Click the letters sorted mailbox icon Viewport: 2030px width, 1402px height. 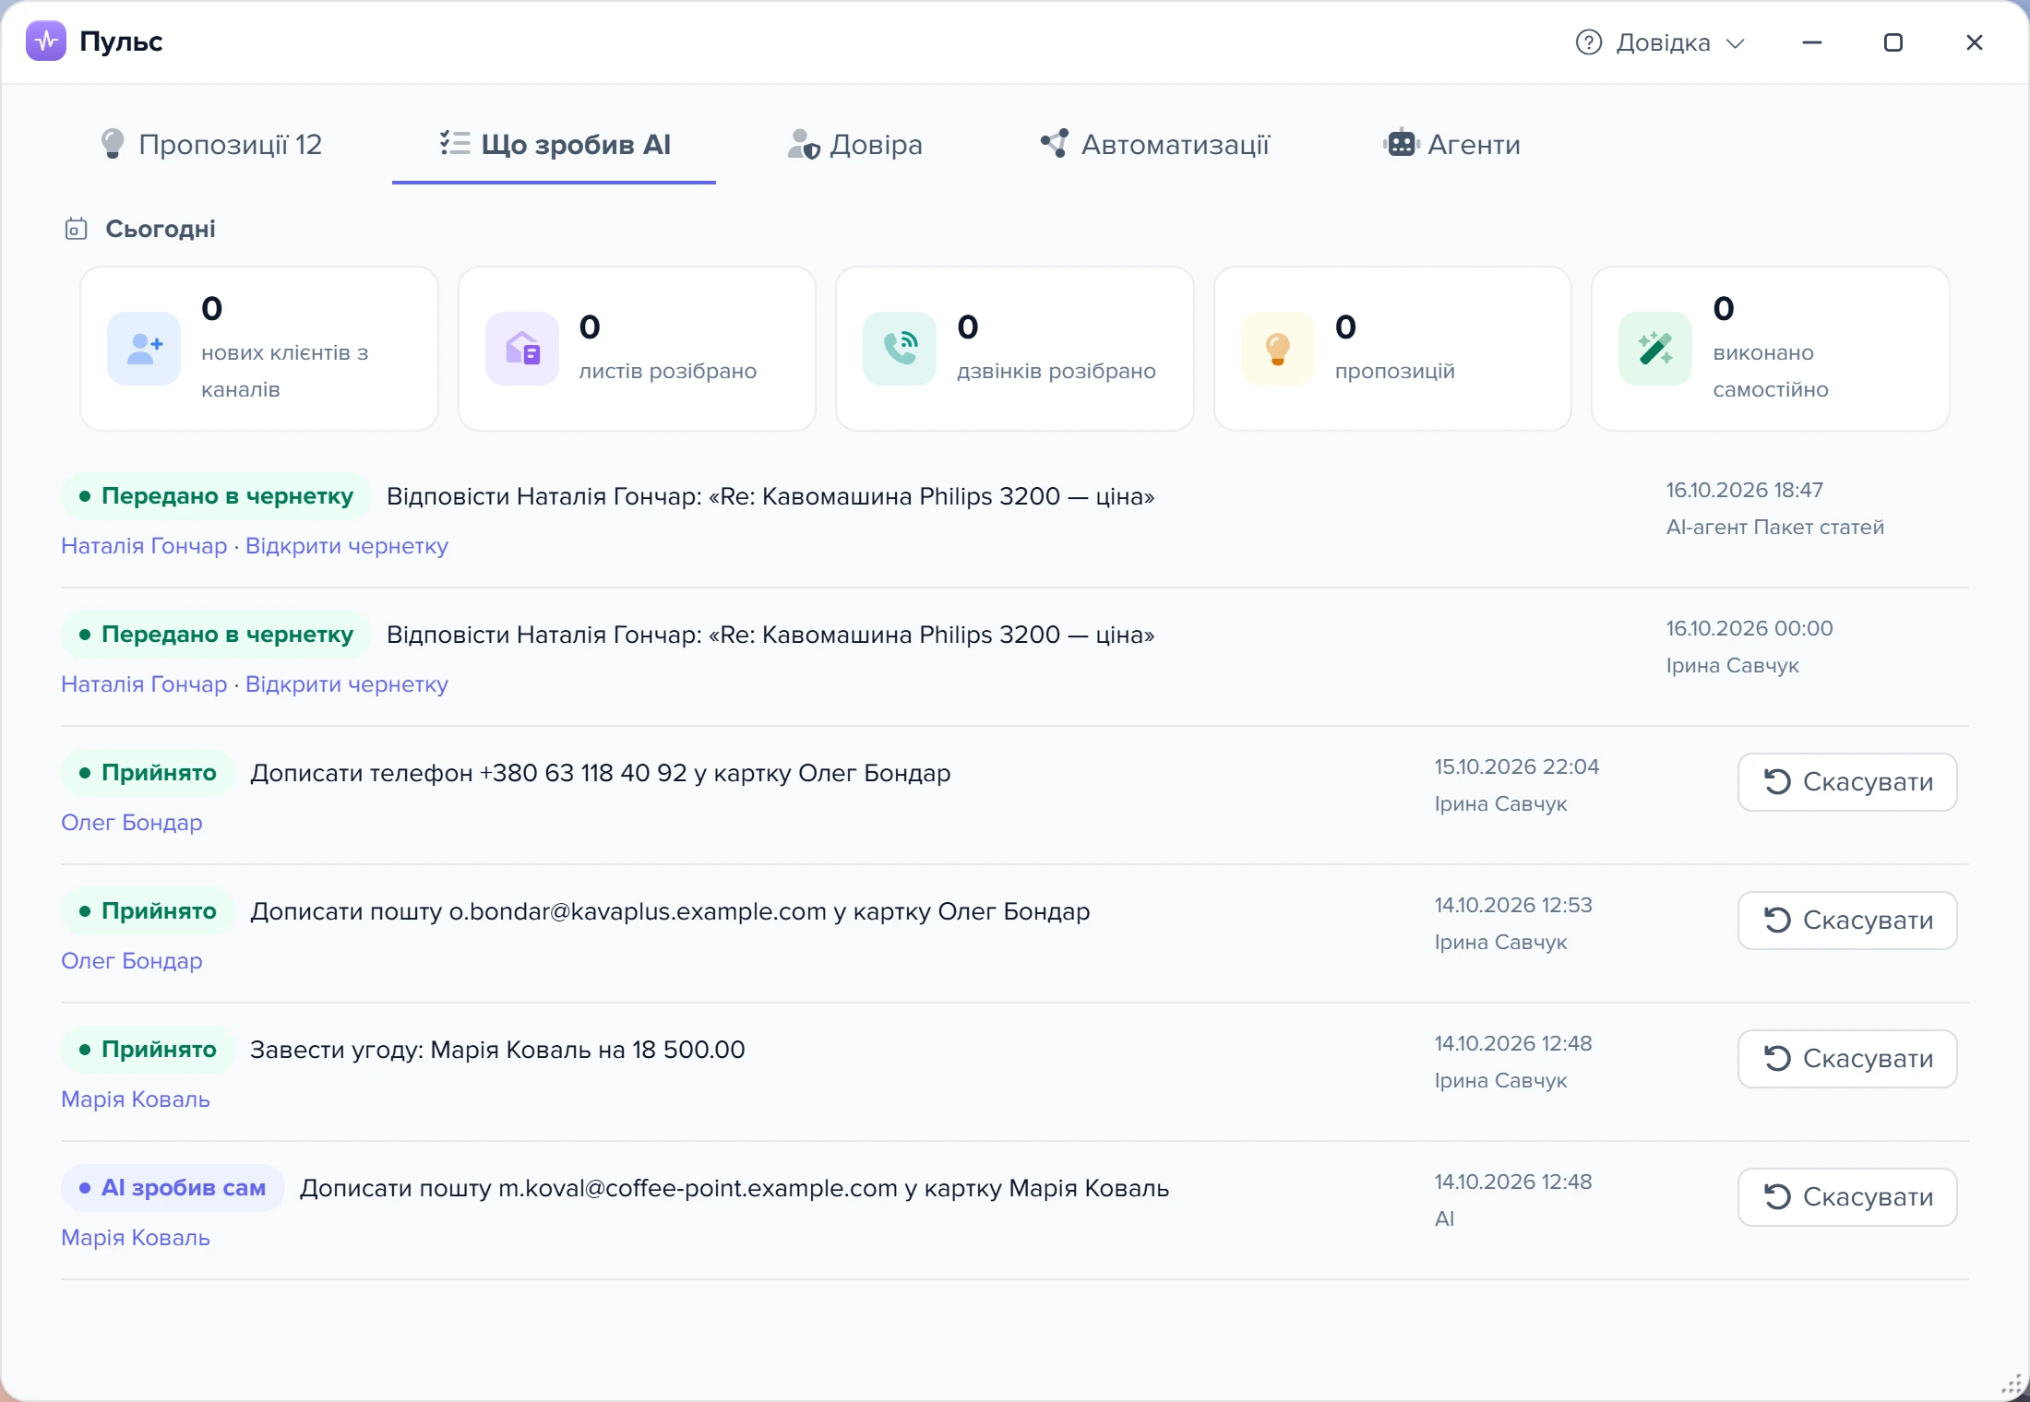pos(522,349)
